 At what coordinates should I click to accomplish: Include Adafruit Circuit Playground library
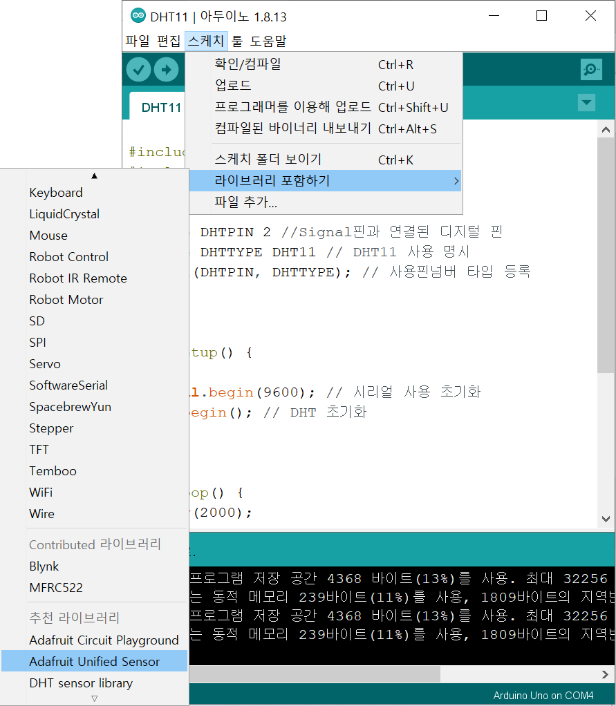pos(95,640)
